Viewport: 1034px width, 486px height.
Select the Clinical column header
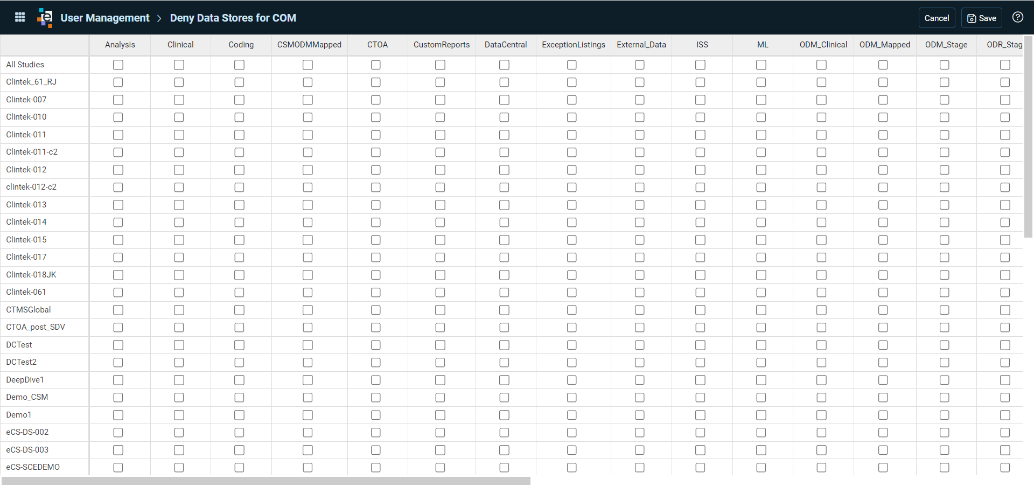point(180,45)
